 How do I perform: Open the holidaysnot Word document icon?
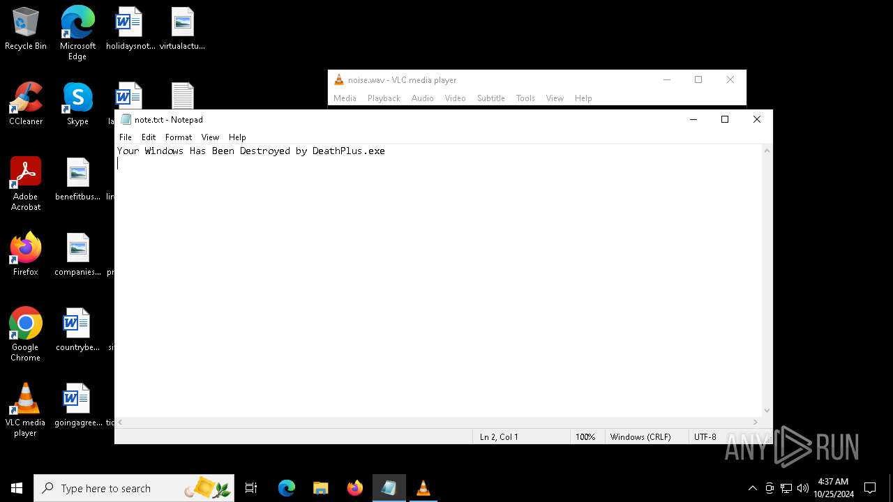130,29
